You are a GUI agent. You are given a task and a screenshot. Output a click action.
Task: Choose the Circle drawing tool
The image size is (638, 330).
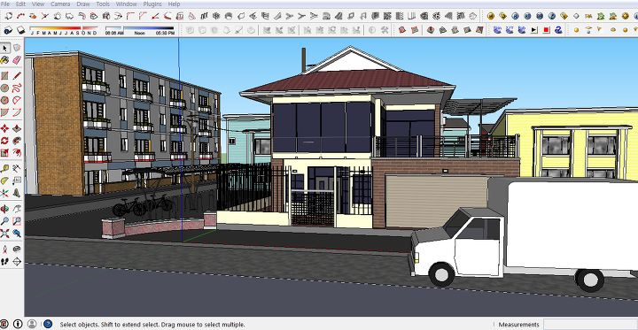[5, 88]
